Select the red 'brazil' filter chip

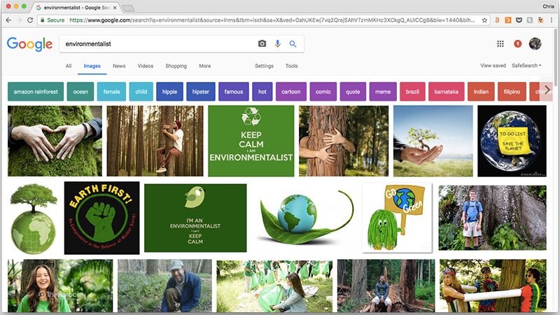[412, 92]
